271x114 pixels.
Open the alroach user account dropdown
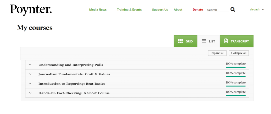(257, 9)
